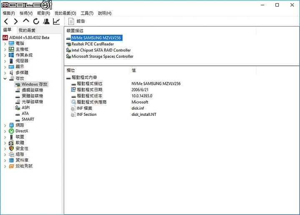Select ATA in the tree

pos(25,113)
